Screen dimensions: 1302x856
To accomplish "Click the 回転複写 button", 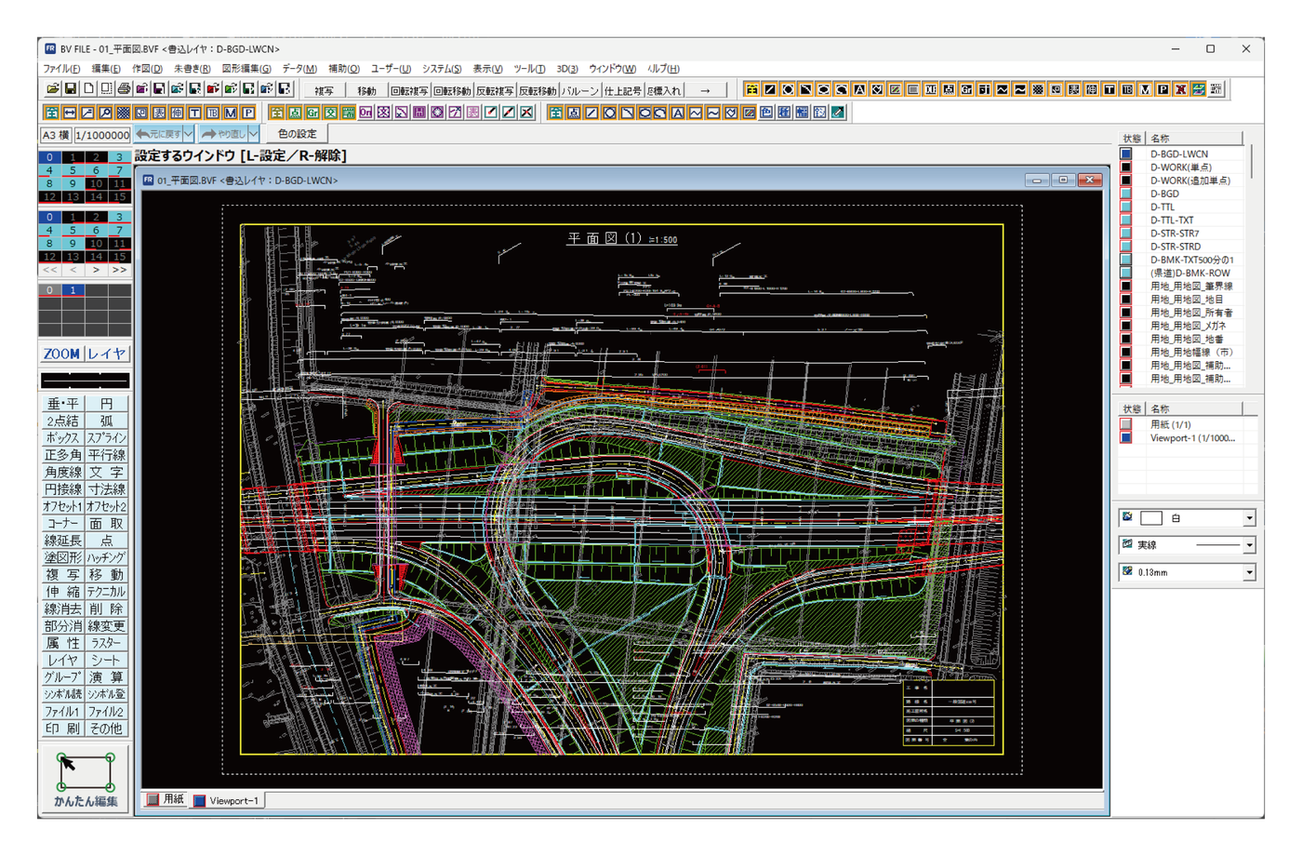I will coord(409,90).
